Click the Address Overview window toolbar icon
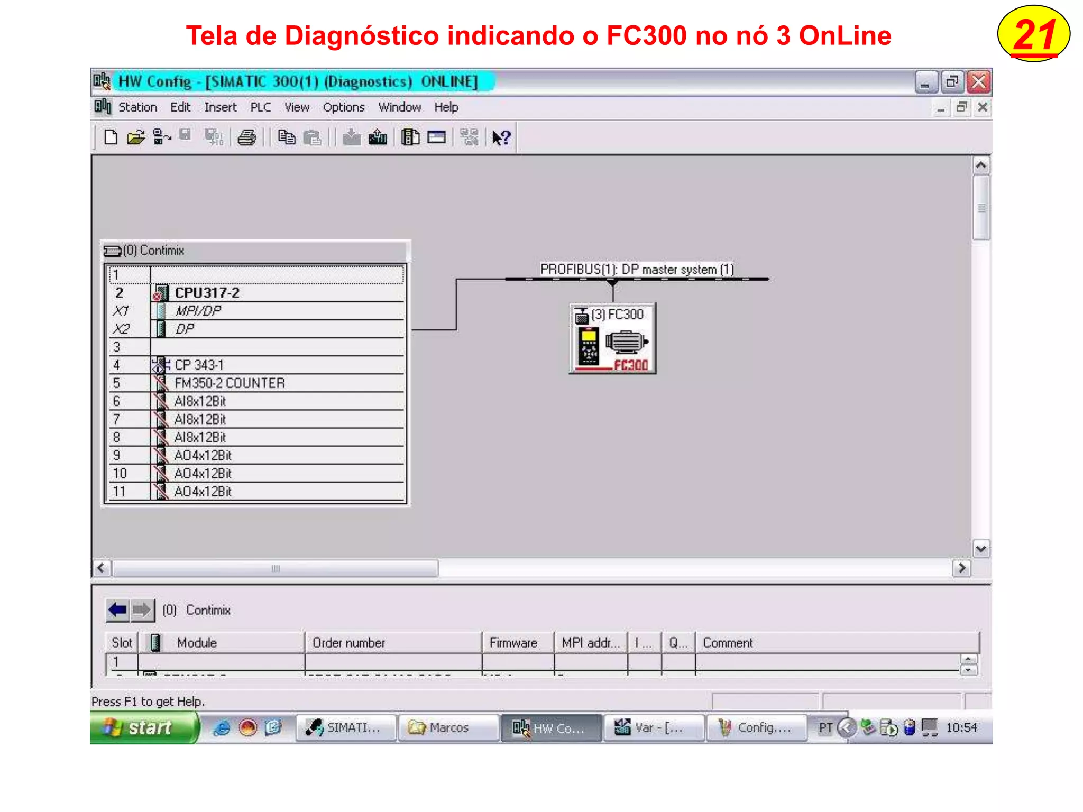Screen dimensions: 1083x812 click(x=437, y=137)
